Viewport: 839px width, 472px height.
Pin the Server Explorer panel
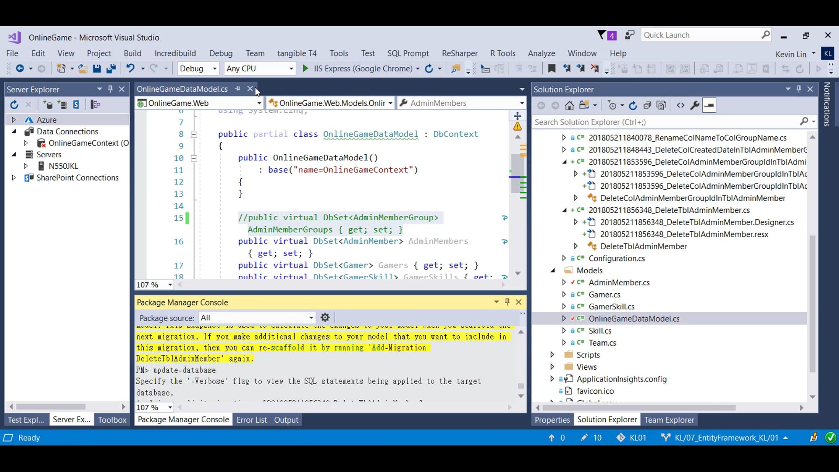[x=110, y=89]
